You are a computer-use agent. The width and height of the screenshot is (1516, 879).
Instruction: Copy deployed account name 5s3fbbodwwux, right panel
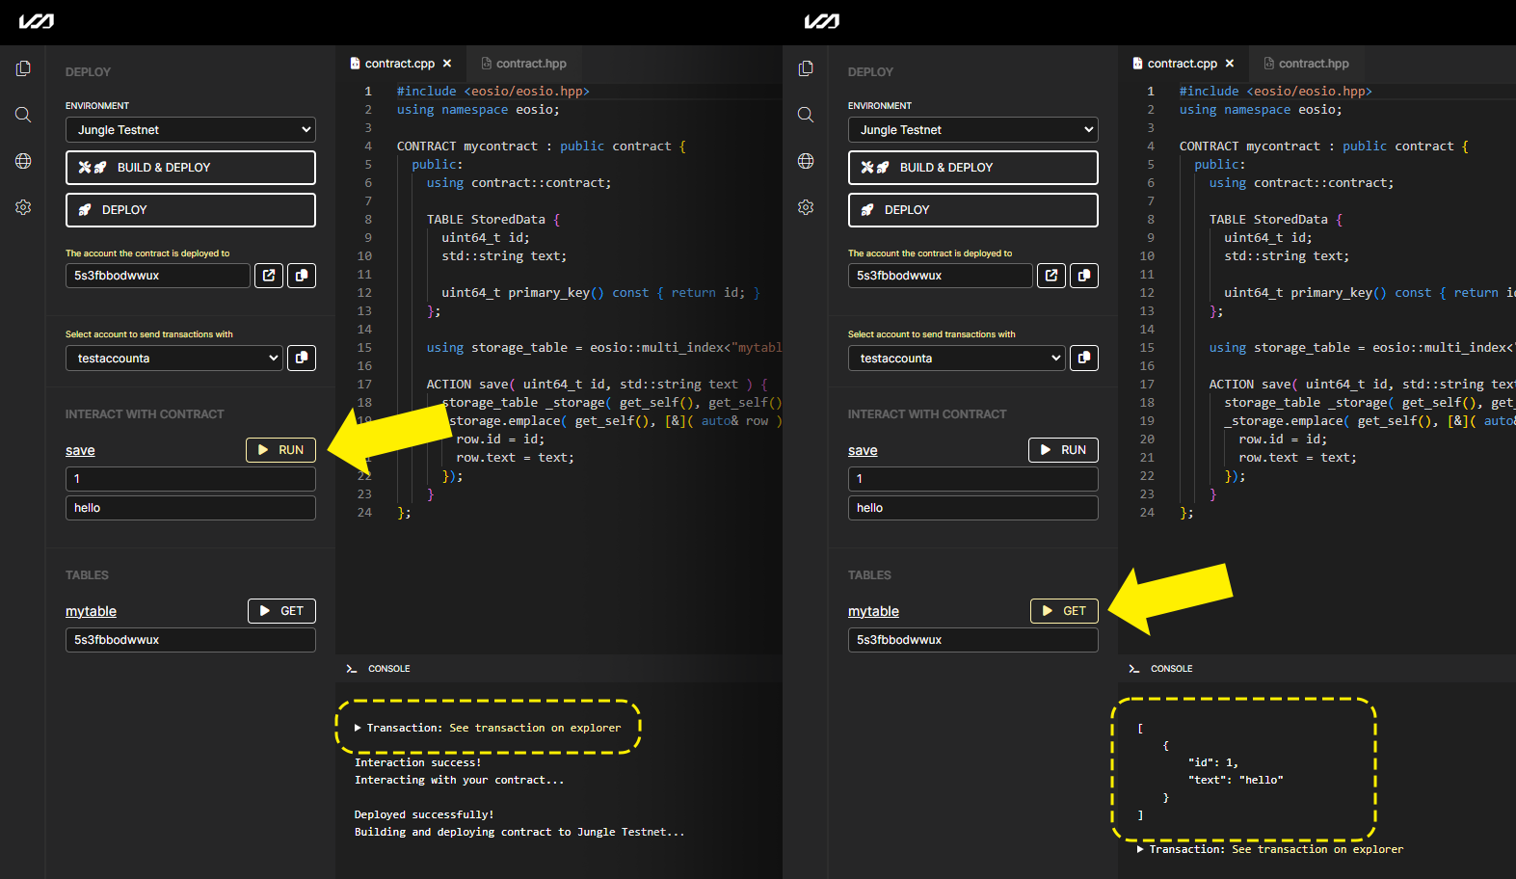coord(1084,276)
